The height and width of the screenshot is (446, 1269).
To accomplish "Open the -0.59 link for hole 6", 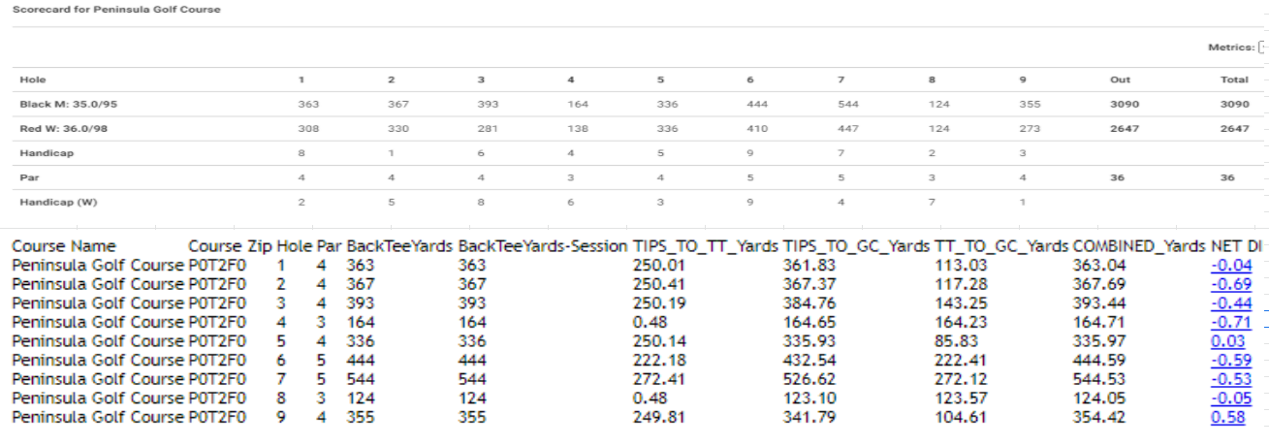I will tap(1226, 360).
